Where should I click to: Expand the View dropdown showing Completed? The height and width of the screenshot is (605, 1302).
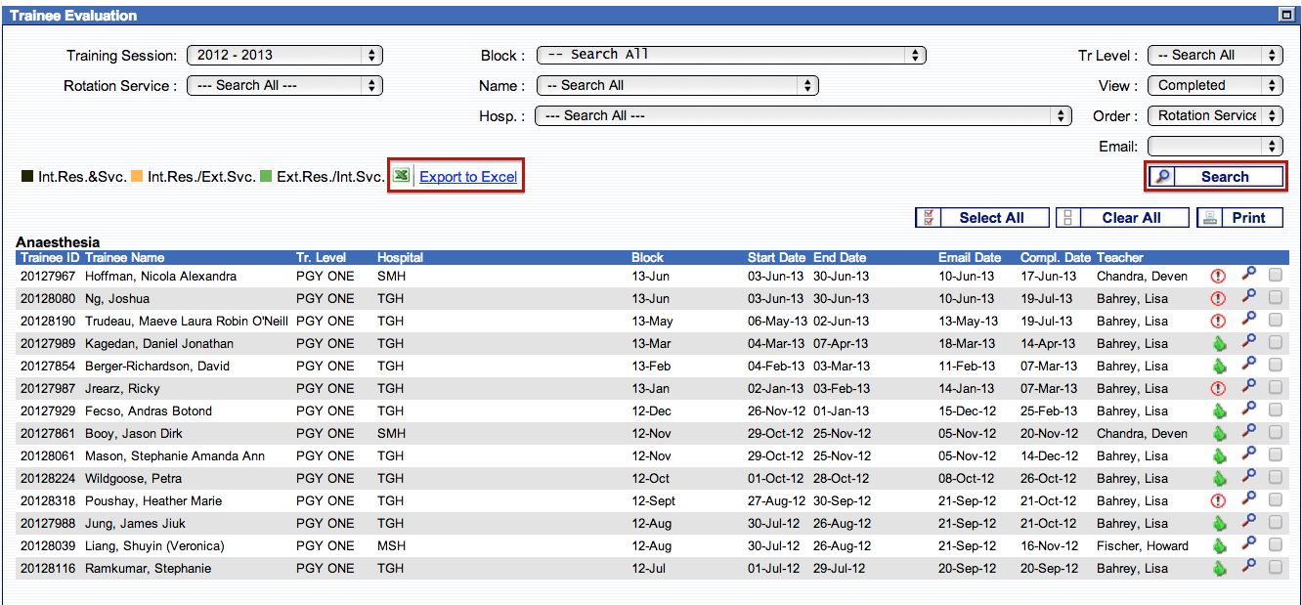pos(1214,86)
